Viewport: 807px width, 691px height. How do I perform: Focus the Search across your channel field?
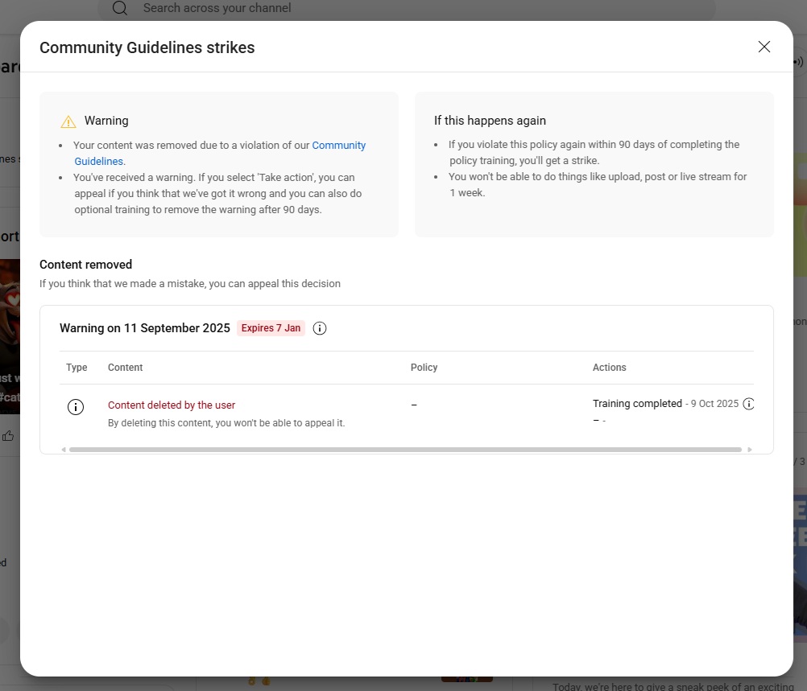[403, 8]
